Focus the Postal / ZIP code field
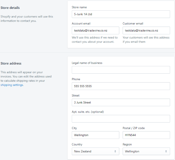 click(146, 135)
